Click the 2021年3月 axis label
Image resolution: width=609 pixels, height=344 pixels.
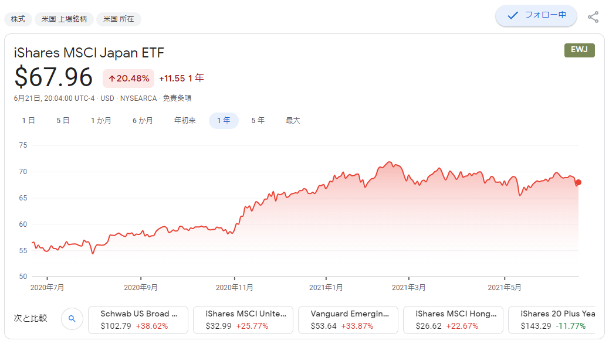[408, 288]
